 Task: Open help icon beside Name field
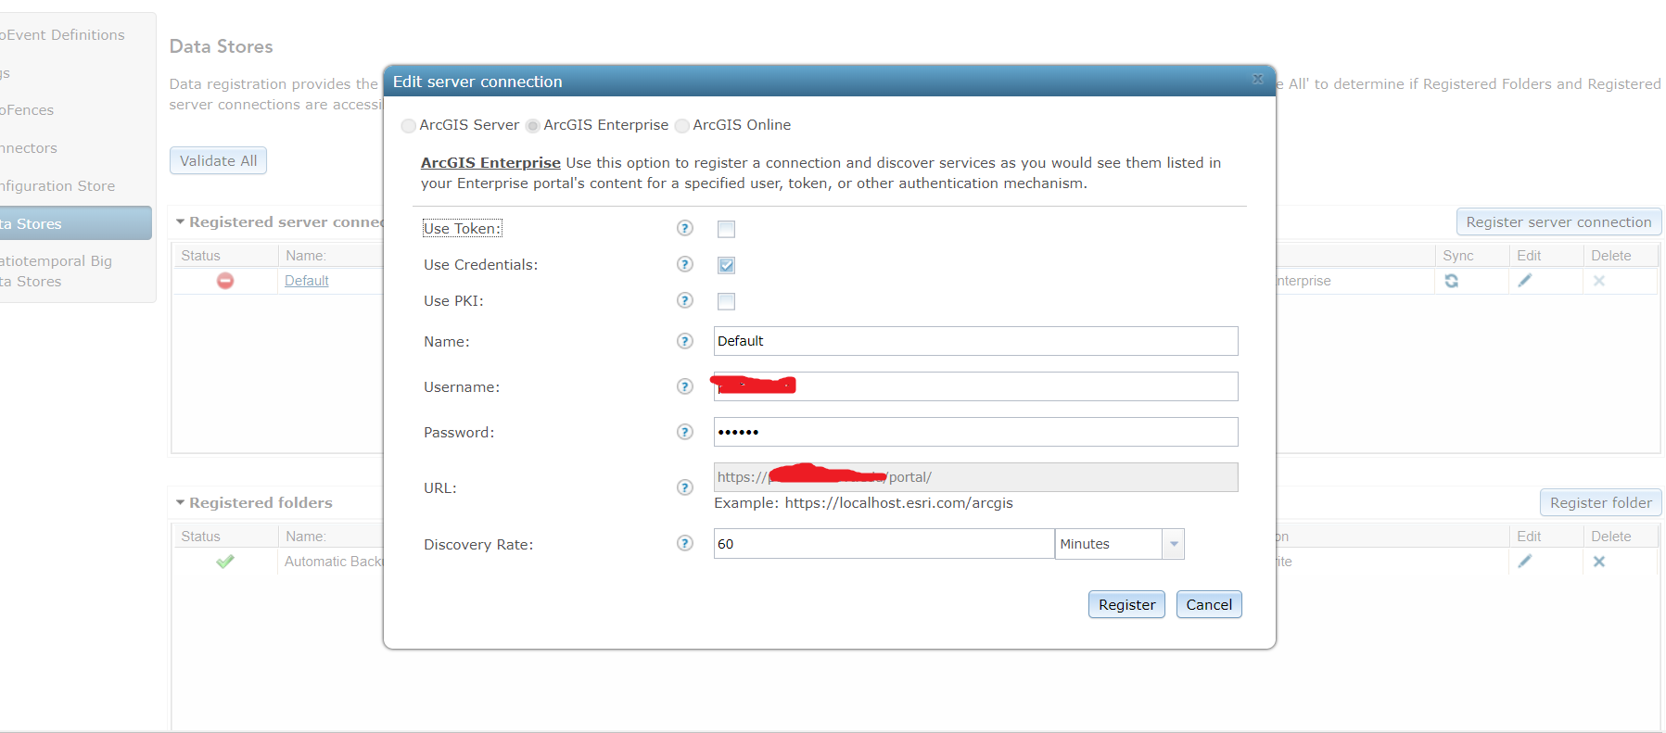(x=685, y=341)
